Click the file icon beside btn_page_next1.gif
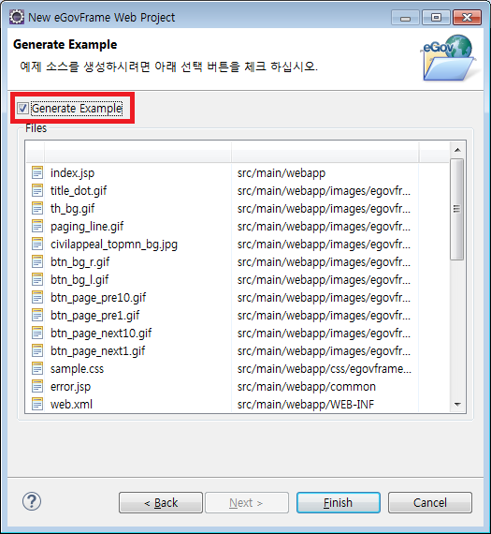The image size is (491, 534). [x=37, y=350]
